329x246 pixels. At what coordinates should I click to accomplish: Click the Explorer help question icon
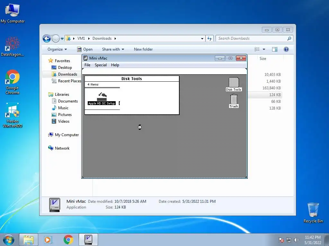click(x=286, y=49)
